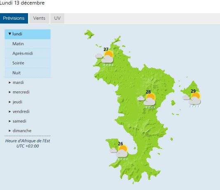Expand the mardi forecast
220x190 pixels.
pyautogui.click(x=28, y=83)
